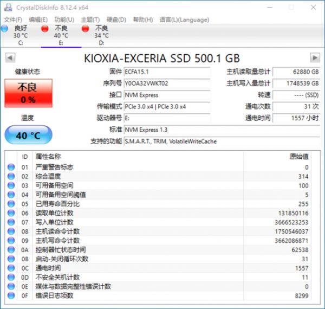Click the power-on hours 1557 小时 value
Viewport: 325px width, 309px height.
(x=296, y=118)
